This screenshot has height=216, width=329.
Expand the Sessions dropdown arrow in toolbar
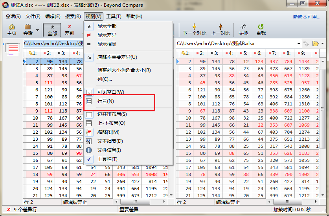click(38, 30)
